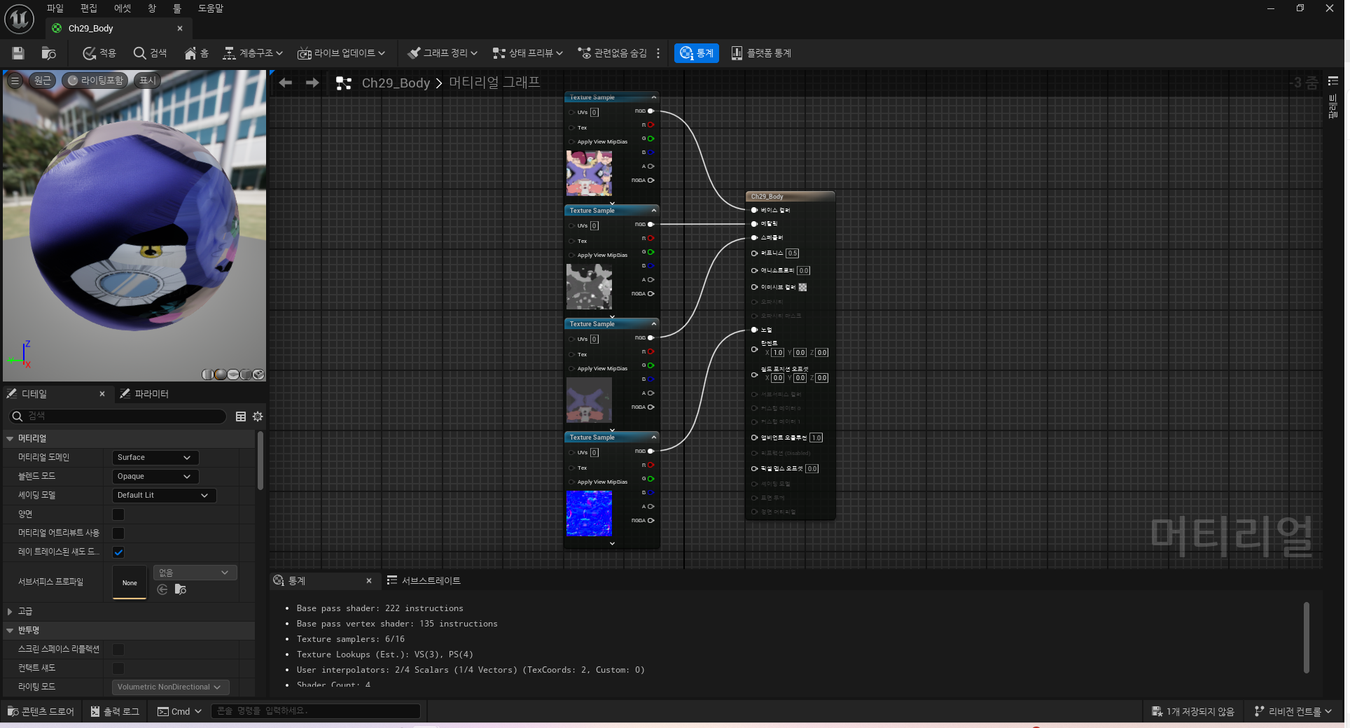1350x728 pixels.
Task: Toggle the 양면 (Two Sided) checkbox
Action: point(118,514)
